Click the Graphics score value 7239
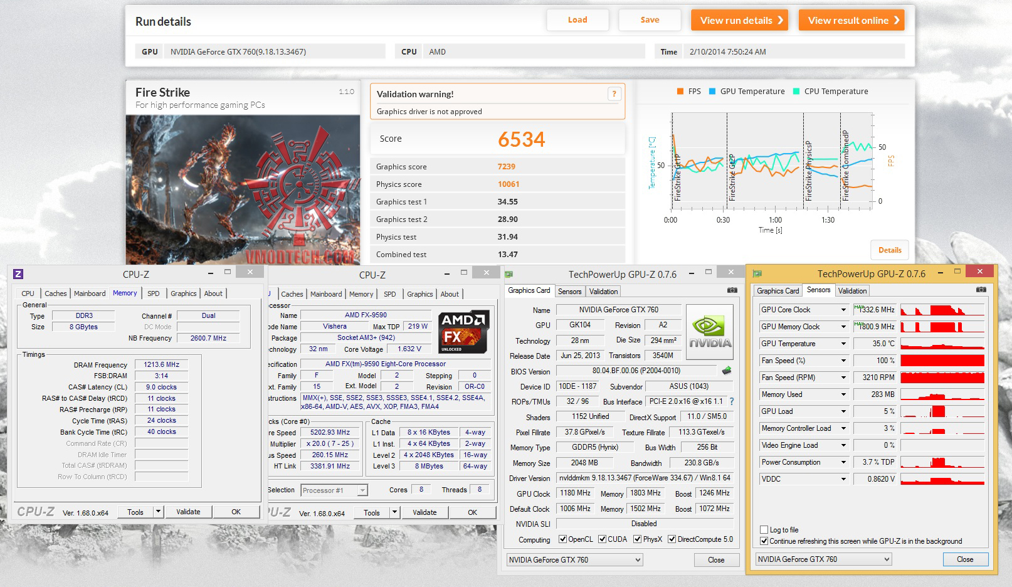 [x=507, y=166]
